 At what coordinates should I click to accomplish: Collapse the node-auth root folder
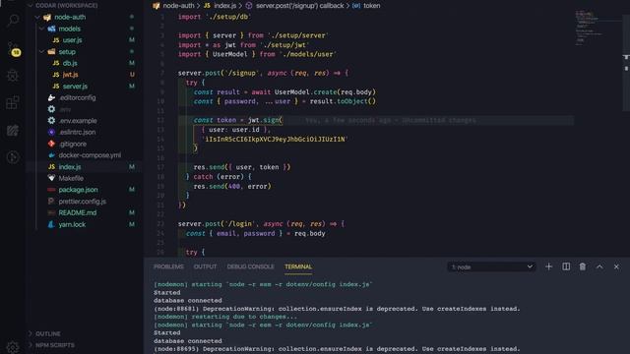(x=37, y=18)
